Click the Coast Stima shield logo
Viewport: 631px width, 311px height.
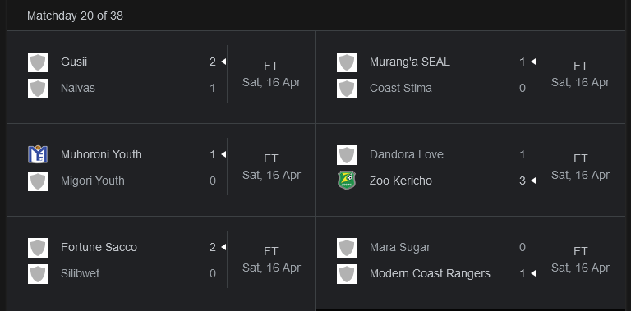pyautogui.click(x=347, y=89)
